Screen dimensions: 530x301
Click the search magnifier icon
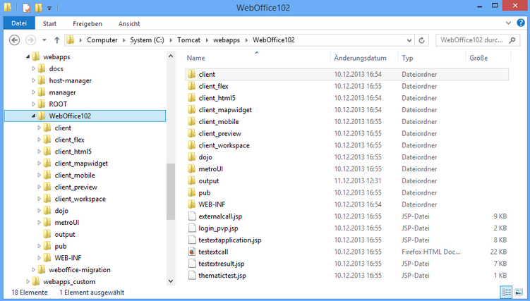pyautogui.click(x=512, y=40)
